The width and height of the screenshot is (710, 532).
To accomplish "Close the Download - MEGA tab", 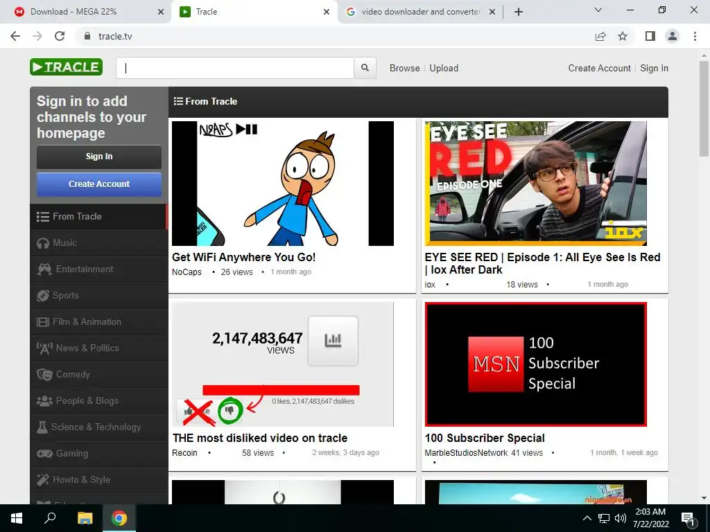I will (x=161, y=12).
